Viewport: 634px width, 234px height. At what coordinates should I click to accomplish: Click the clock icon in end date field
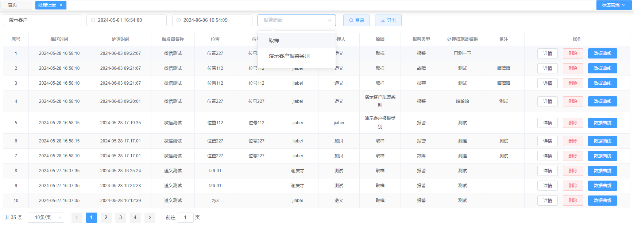click(179, 20)
